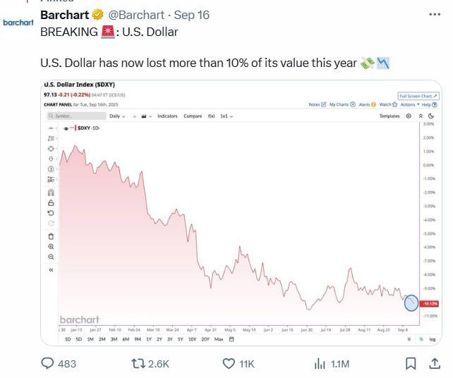Open Indicators in the chart toolbar
This screenshot has width=453, height=378.
pos(167,116)
